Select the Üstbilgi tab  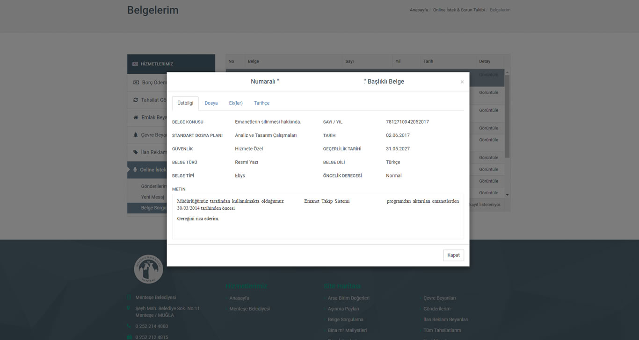(x=185, y=103)
